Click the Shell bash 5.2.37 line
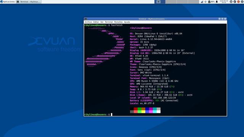The width and height of the screenshot is (244, 137). [x=141, y=48]
